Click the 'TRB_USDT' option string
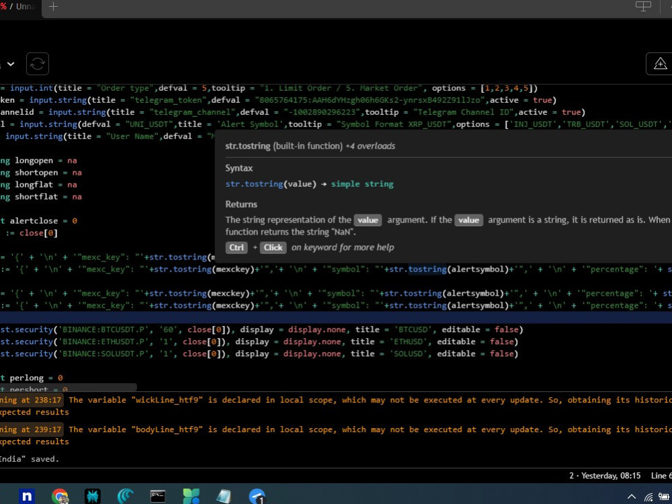672x504 pixels. click(588, 124)
